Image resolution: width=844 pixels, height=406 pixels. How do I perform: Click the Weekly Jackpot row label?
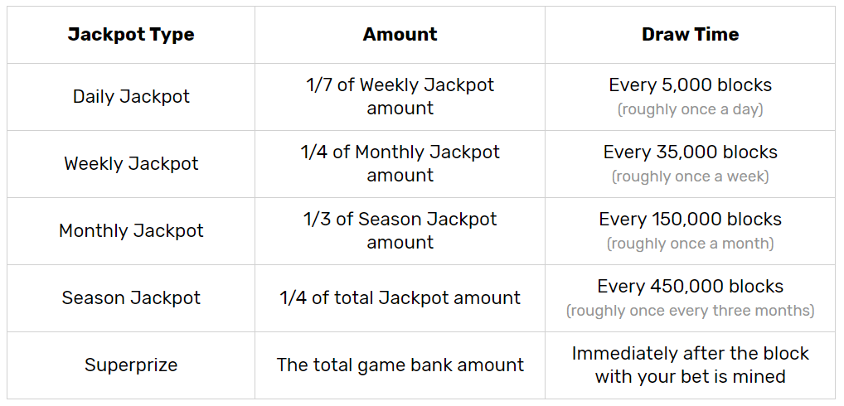point(131,163)
